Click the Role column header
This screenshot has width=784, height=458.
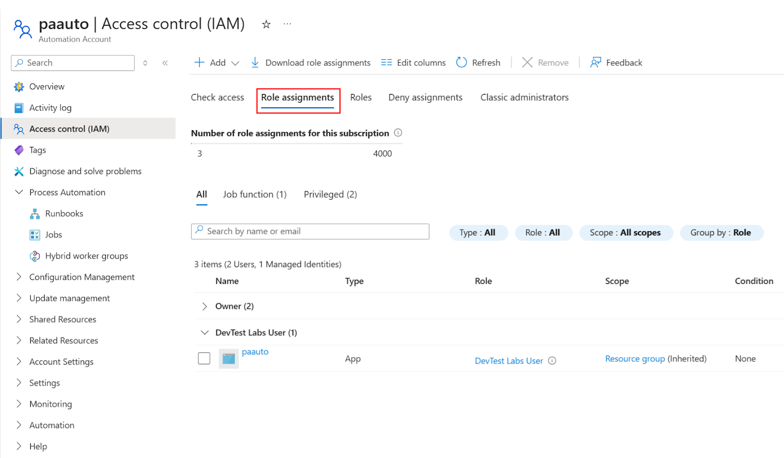coord(483,281)
